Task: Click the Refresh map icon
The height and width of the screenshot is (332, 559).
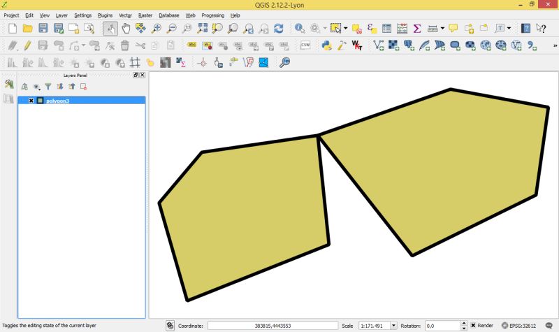Action: [x=279, y=28]
